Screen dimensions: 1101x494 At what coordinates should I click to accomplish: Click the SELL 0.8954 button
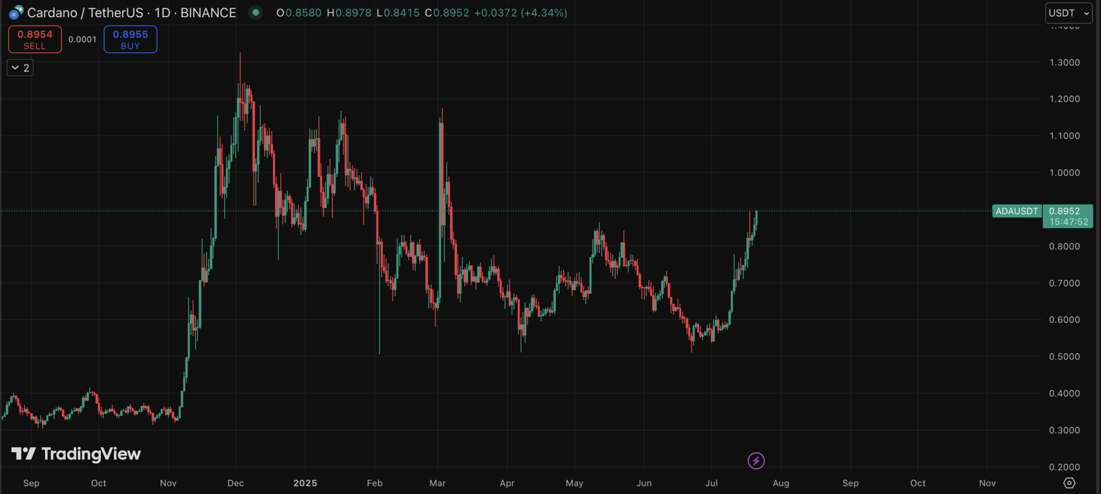[34, 39]
